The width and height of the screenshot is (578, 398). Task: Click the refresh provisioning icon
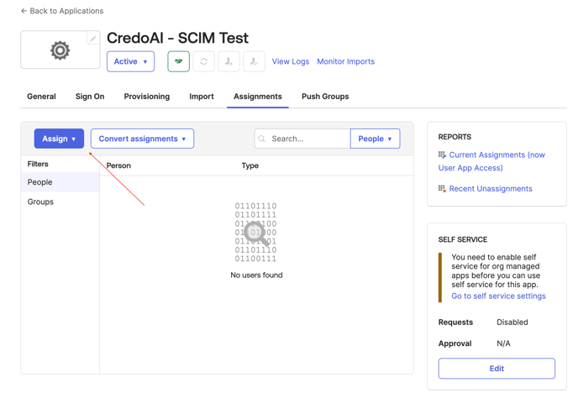203,61
